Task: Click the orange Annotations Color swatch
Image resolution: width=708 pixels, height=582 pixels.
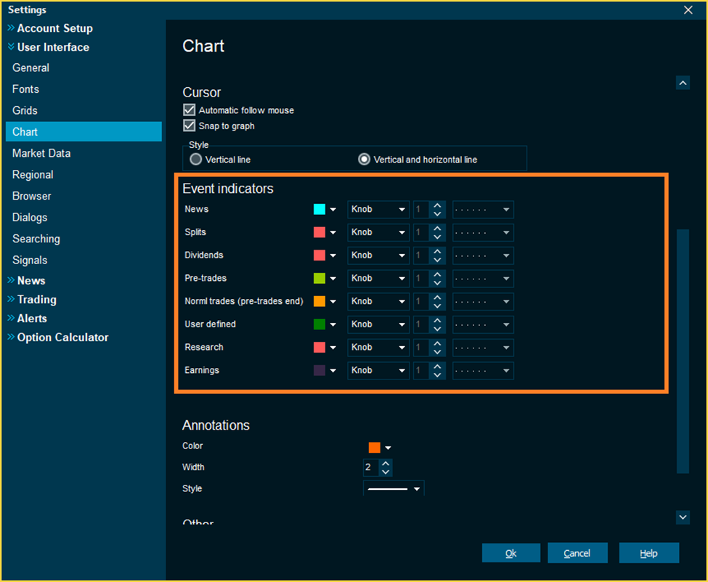Action: tap(375, 448)
